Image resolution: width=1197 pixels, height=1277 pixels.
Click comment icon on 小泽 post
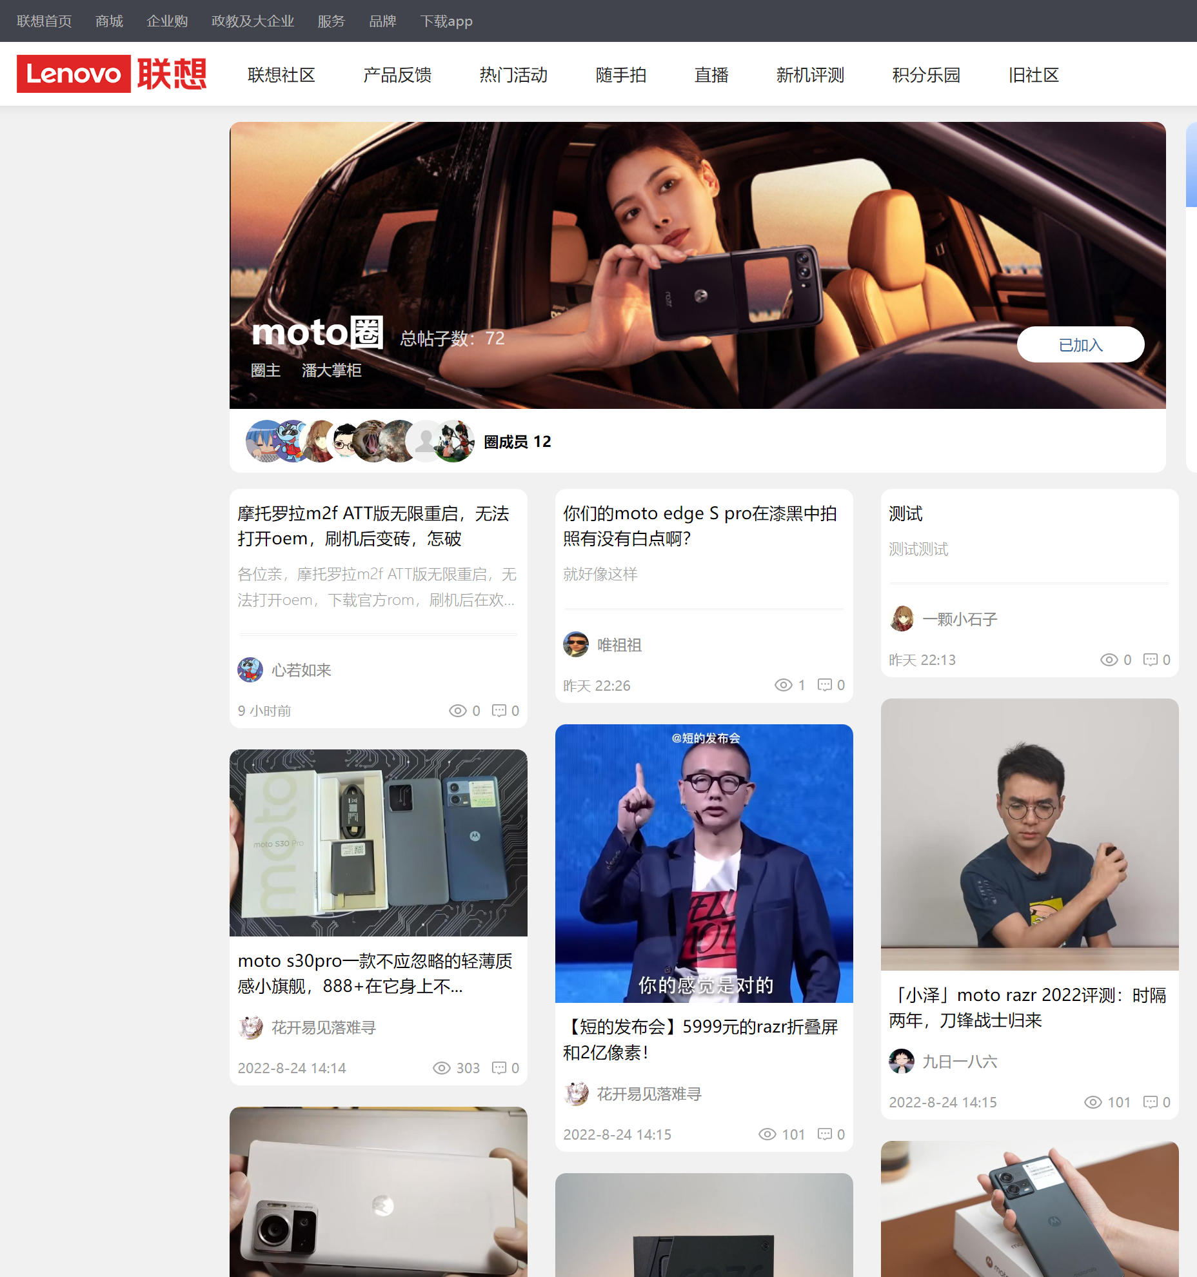click(x=1150, y=1102)
